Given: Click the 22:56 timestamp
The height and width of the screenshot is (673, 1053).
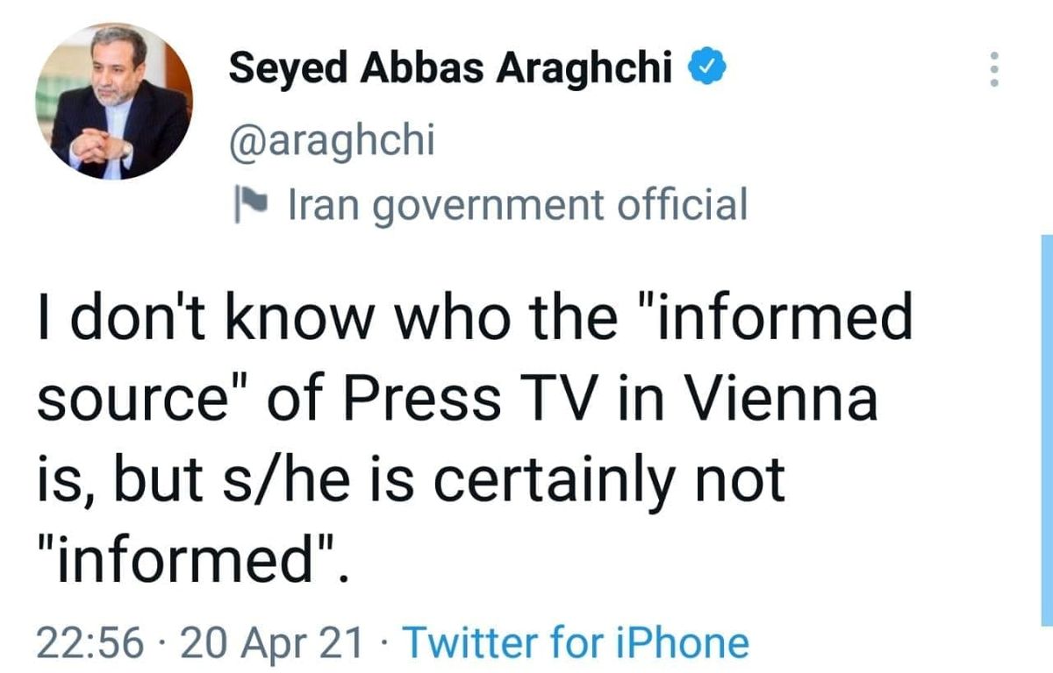Looking at the screenshot, I should 90,642.
